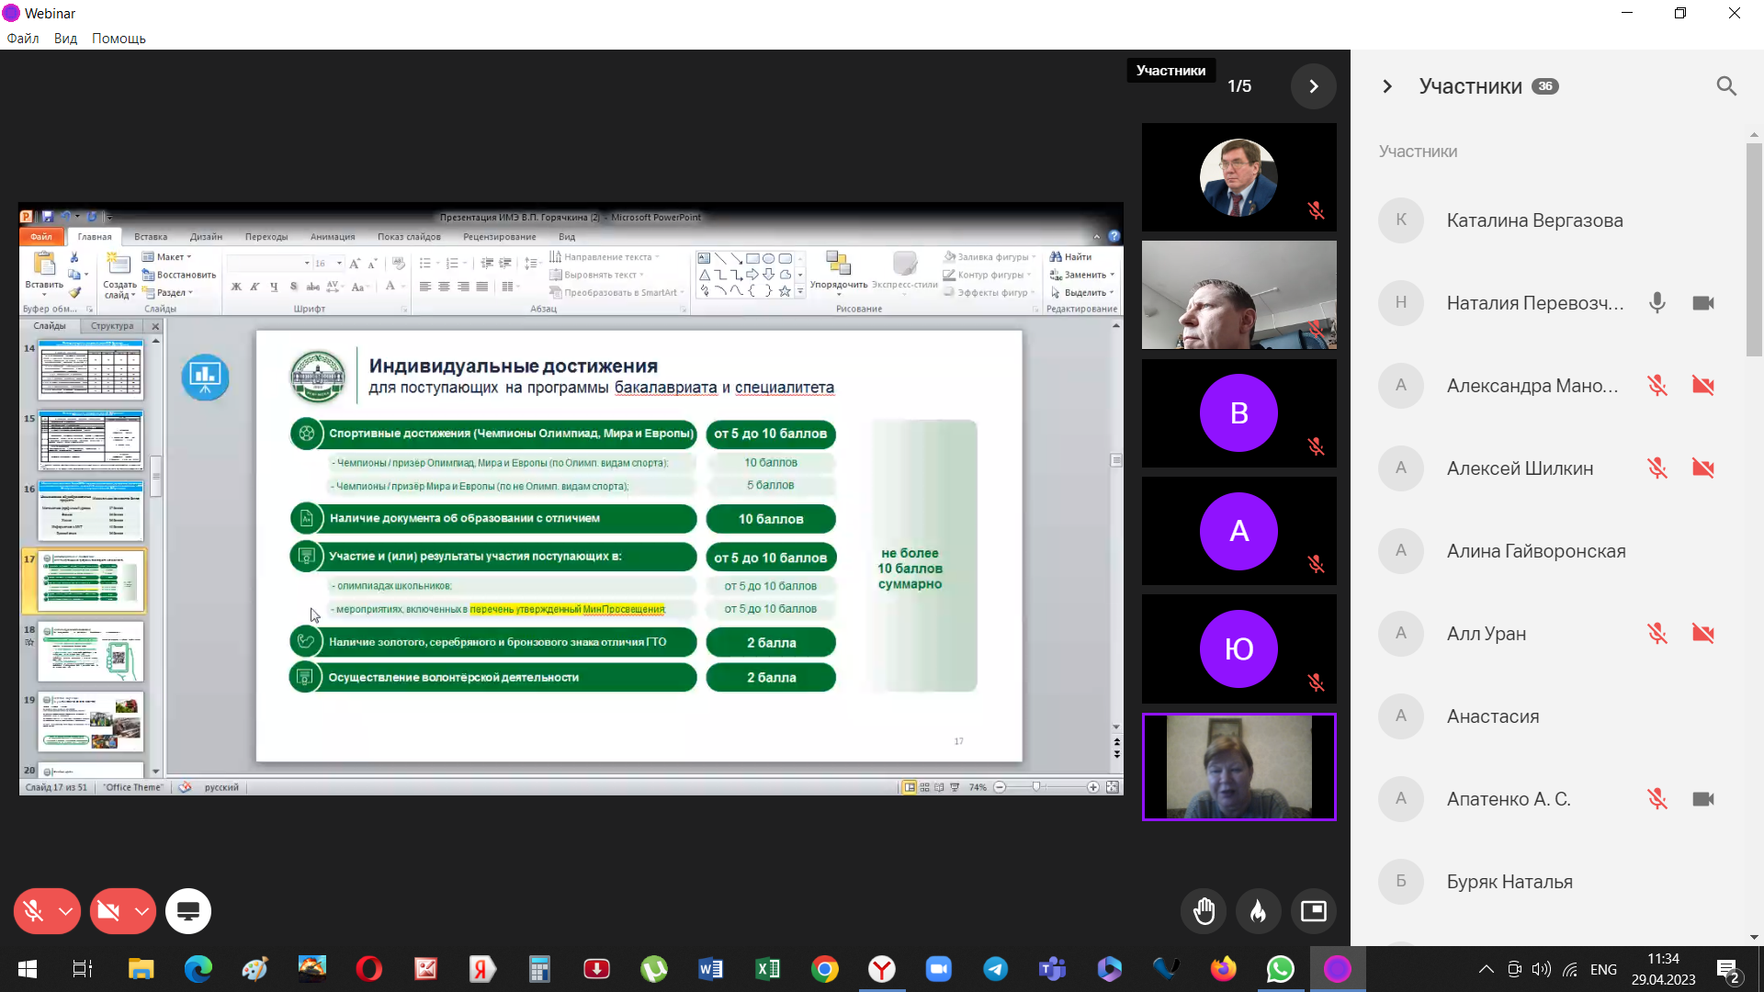
Task: Open Excel from taskbar
Action: 768,969
